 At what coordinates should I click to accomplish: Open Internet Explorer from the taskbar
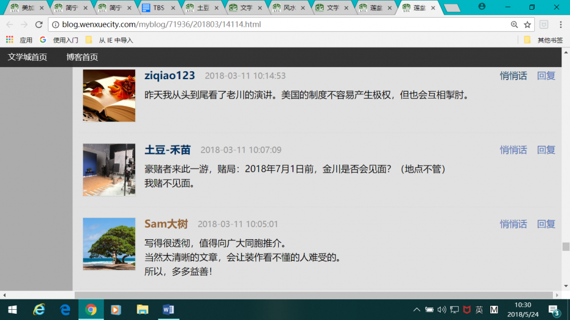point(39,310)
